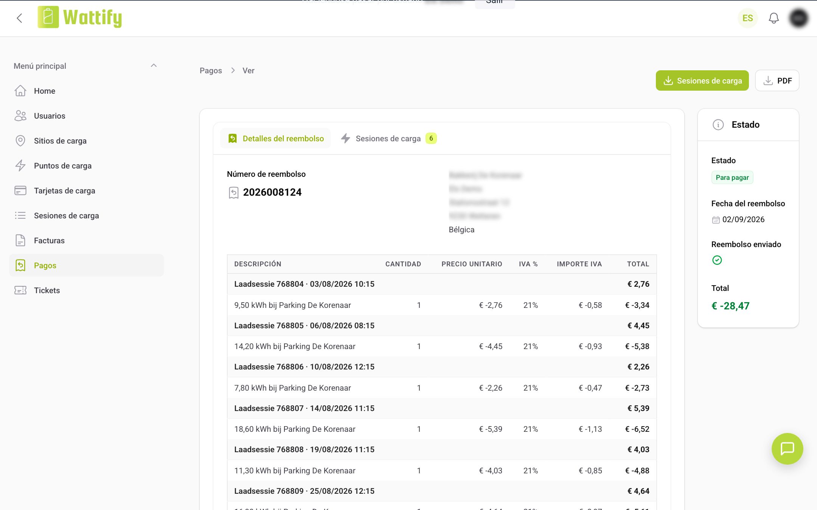Image resolution: width=817 pixels, height=510 pixels.
Task: Open Usuarios in the sidebar
Action: [x=86, y=116]
